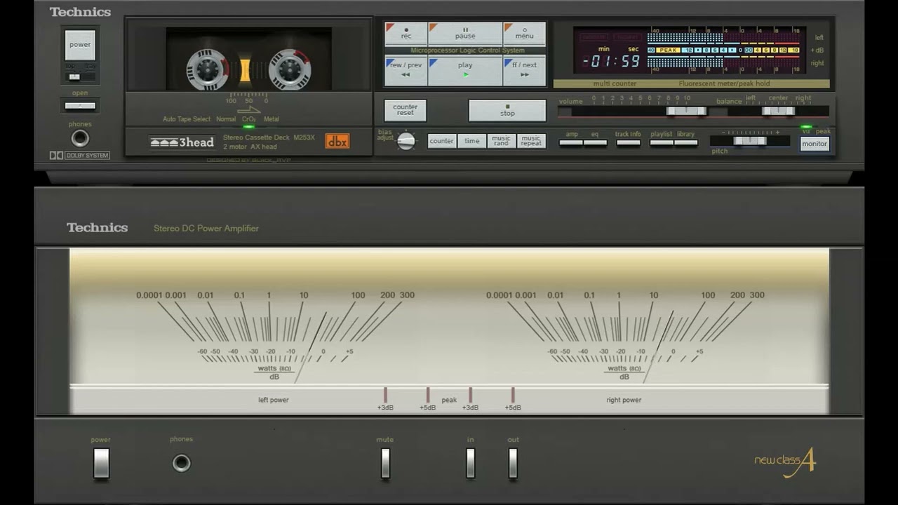This screenshot has width=898, height=505.
Task: Open the cassette door with open button
Action: click(x=80, y=106)
